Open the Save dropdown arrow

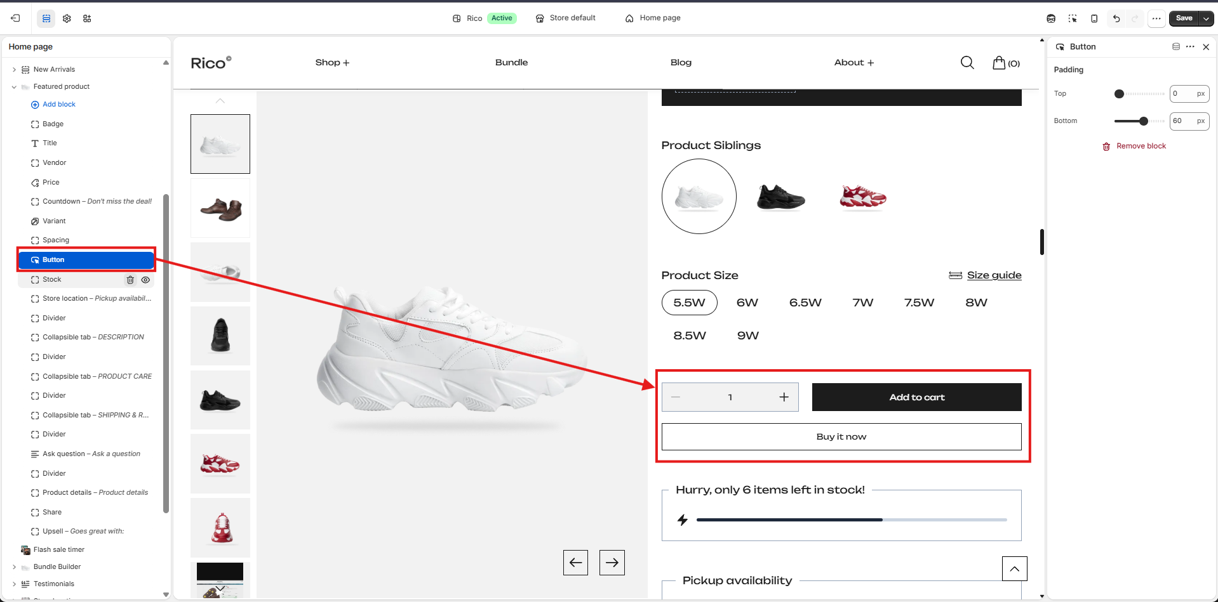(x=1207, y=18)
